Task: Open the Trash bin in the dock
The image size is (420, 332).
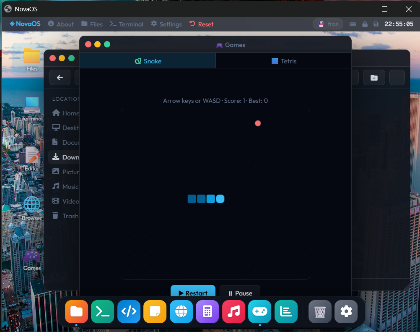Action: [320, 311]
